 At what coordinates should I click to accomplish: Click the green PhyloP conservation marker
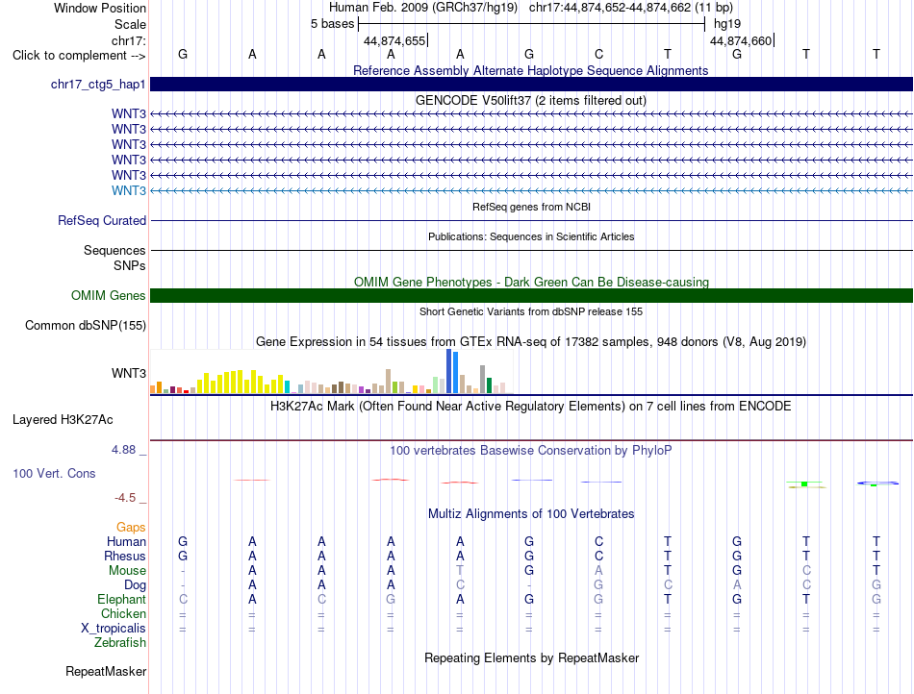coord(804,483)
